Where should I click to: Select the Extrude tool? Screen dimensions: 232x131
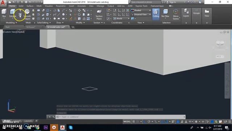click(13, 13)
